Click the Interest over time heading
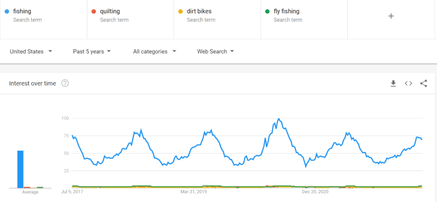The width and height of the screenshot is (437, 202). click(x=32, y=83)
